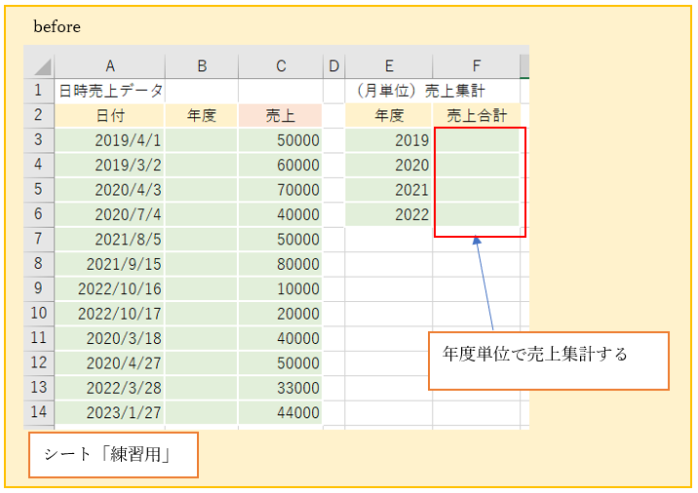The height and width of the screenshot is (493, 698).
Task: Click the sales value 80000
Action: tap(281, 264)
